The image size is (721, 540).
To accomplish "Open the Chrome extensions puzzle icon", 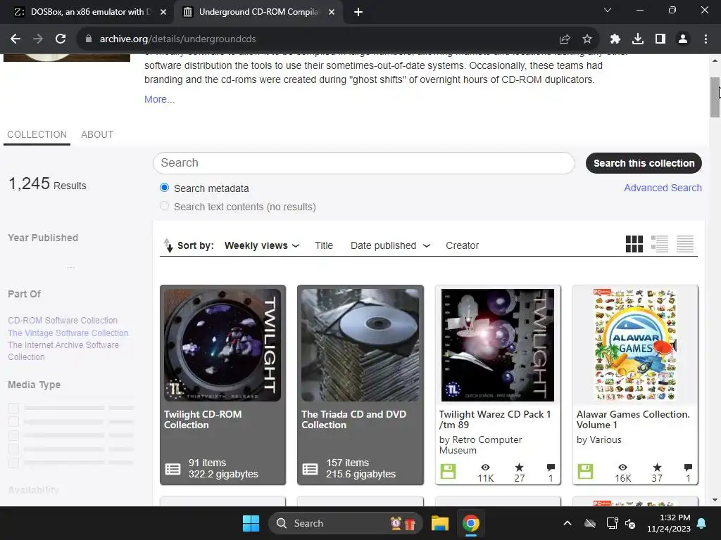I will [x=615, y=39].
